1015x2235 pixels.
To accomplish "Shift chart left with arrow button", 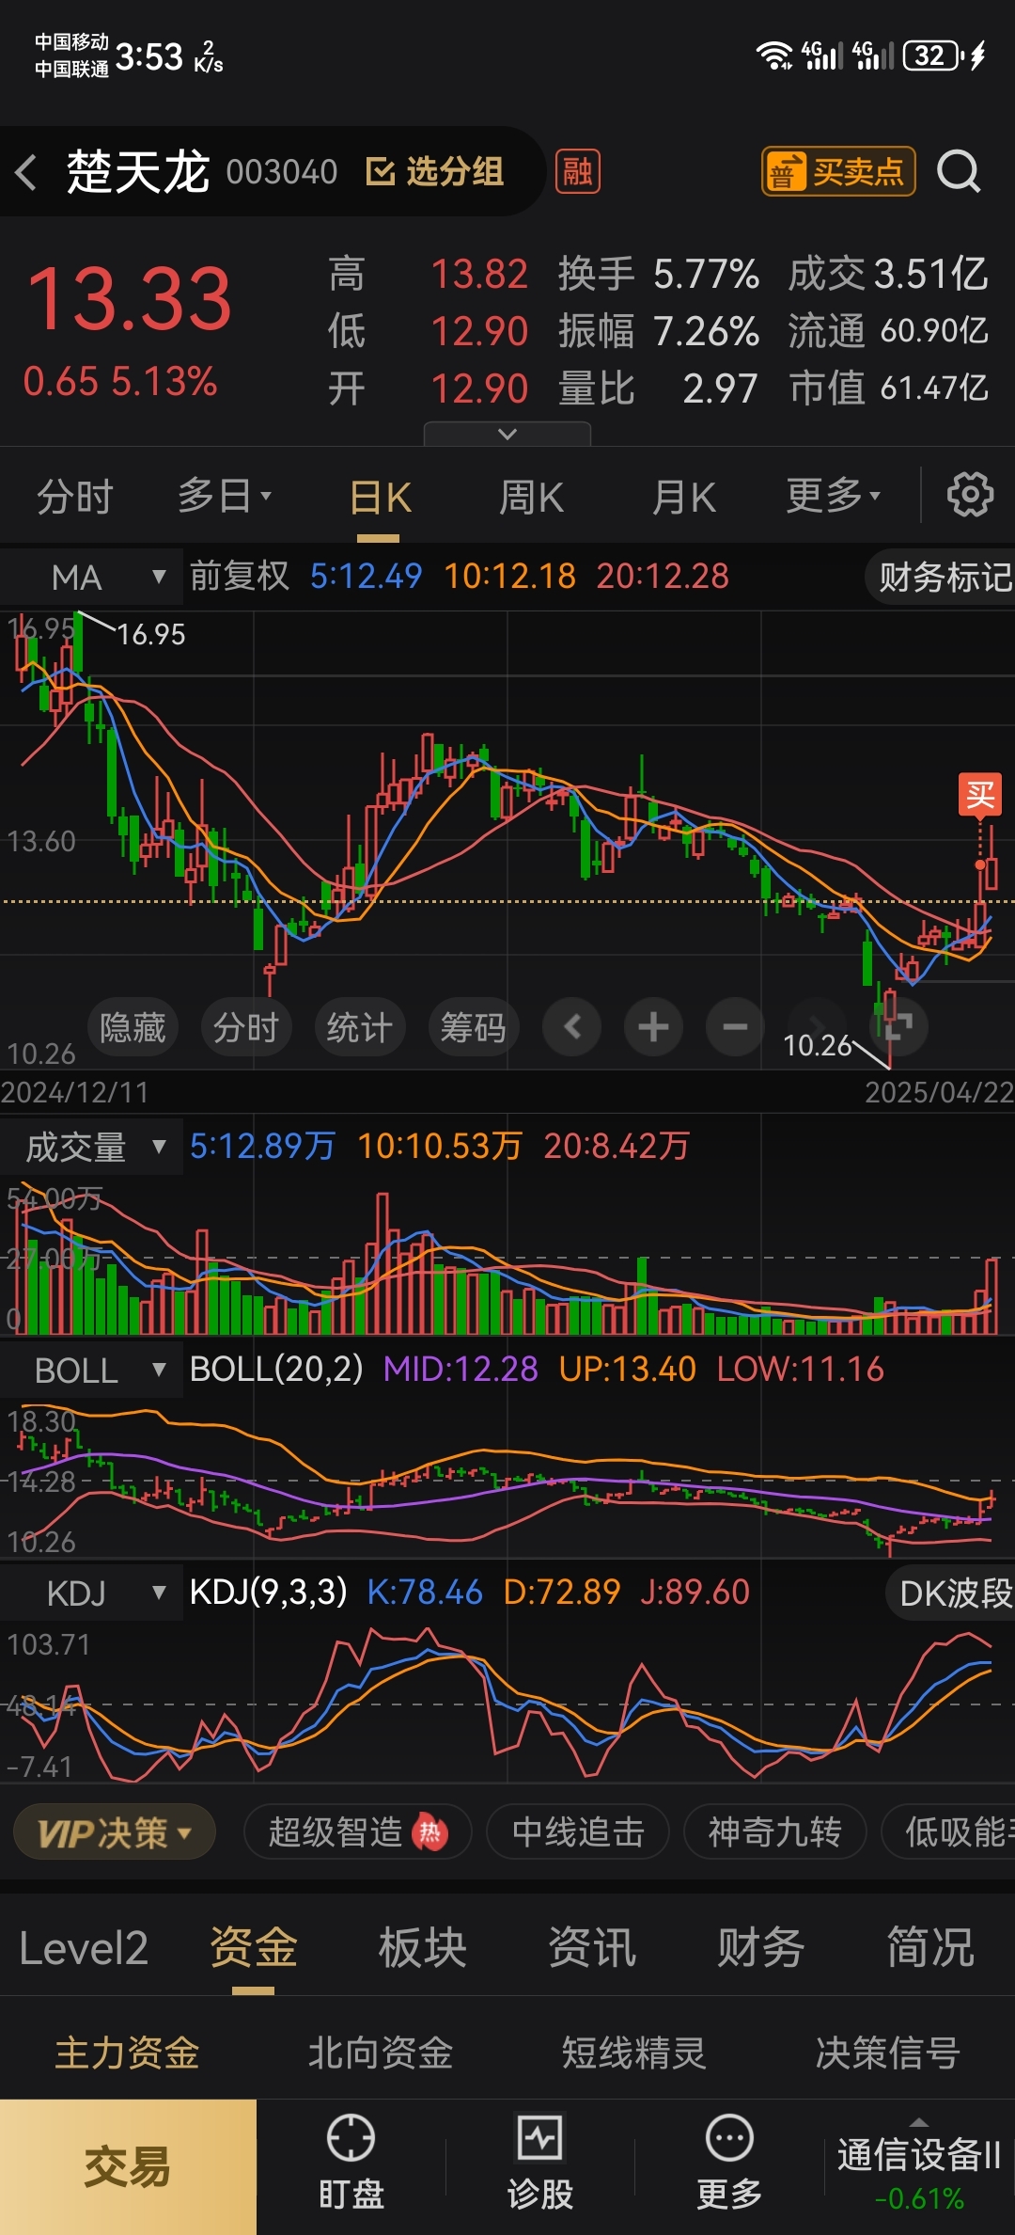I will (571, 1026).
